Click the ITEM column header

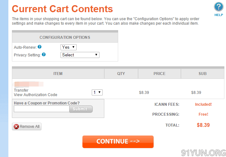pos(58,74)
